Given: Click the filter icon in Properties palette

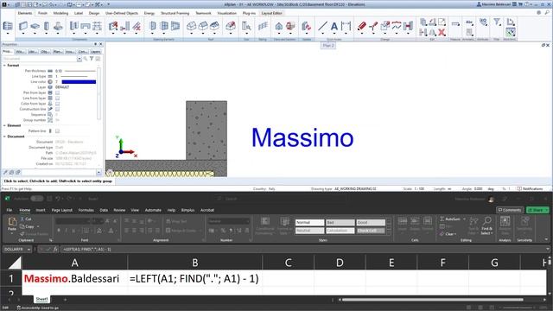Looking at the screenshot, I should (x=92, y=59).
